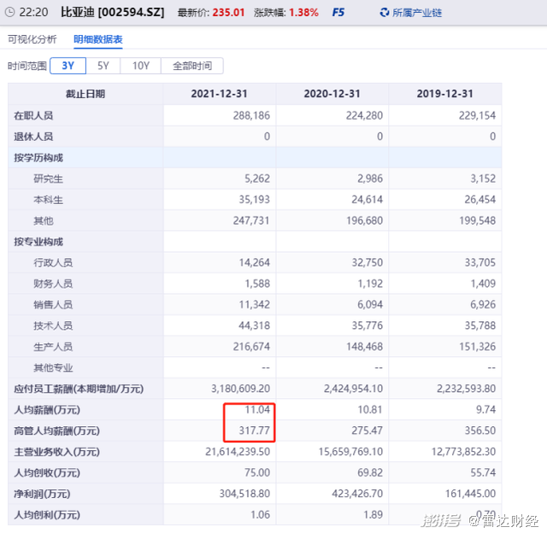The height and width of the screenshot is (533, 547).
Task: Click the 高管人均薪酬 value 317.77
Action: click(x=253, y=430)
